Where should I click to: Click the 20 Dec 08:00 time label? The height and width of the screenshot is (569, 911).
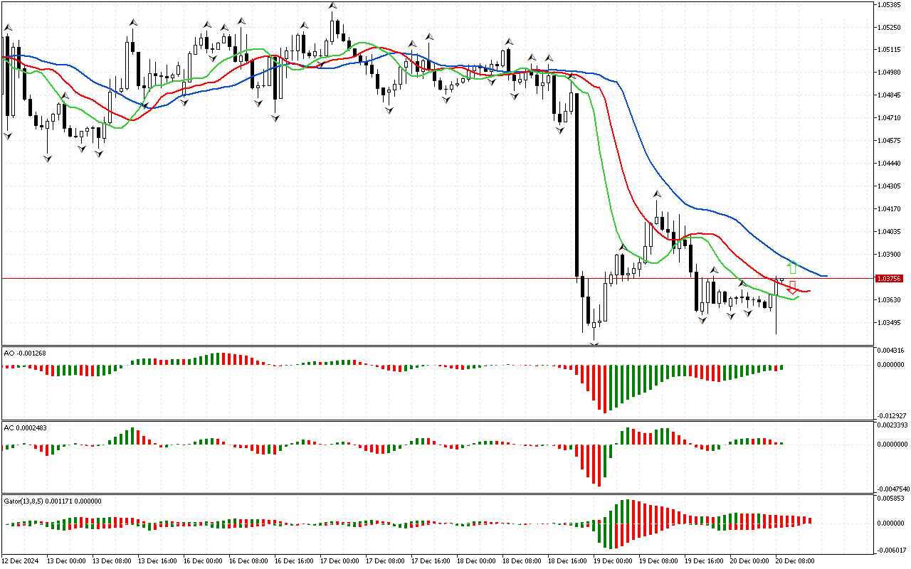pyautogui.click(x=795, y=561)
